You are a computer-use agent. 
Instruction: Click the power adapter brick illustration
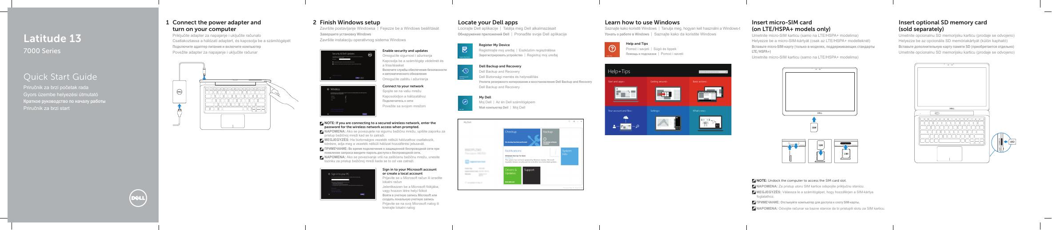(x=180, y=93)
